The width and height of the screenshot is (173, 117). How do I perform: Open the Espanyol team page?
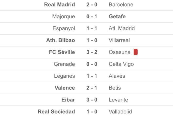pos(64,28)
